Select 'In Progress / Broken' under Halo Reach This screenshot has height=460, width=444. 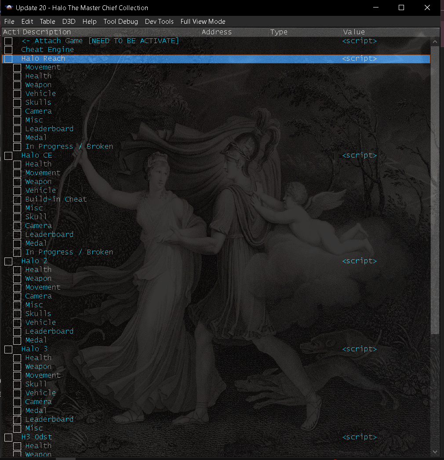coord(69,147)
